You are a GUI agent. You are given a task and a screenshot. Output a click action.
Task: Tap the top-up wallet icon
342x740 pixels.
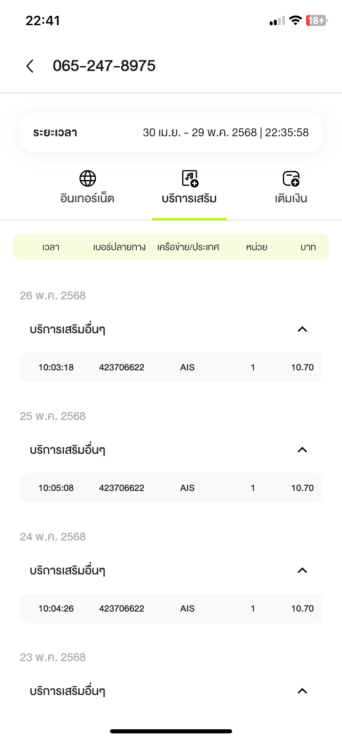pos(291,178)
